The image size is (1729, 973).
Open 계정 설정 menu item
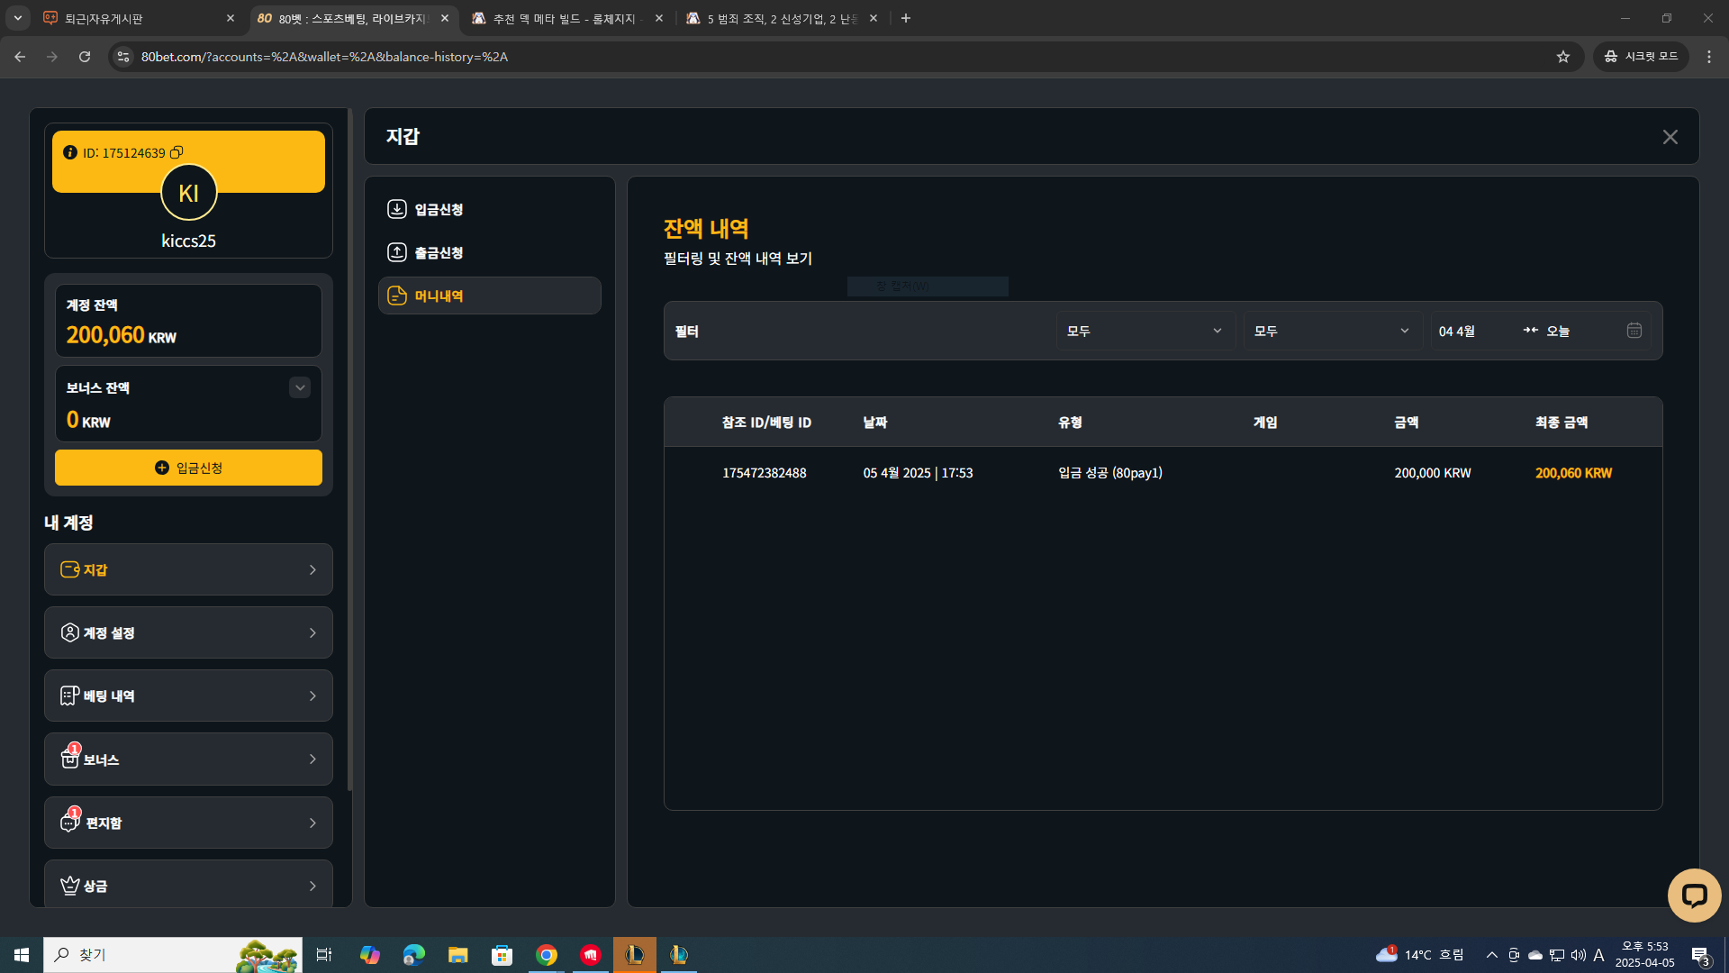pos(188,632)
